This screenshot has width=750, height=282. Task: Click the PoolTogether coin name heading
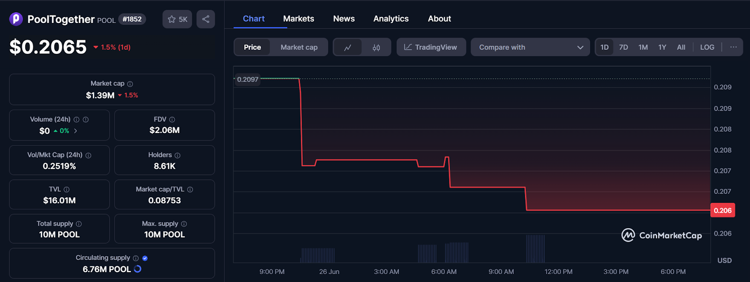click(x=61, y=19)
